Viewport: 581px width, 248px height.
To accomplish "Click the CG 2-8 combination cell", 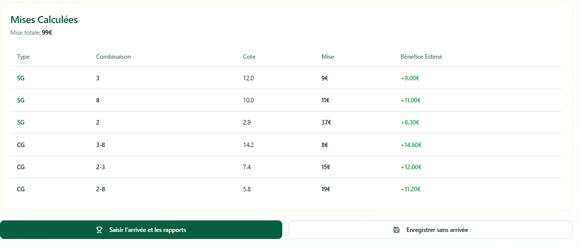I will [100, 189].
